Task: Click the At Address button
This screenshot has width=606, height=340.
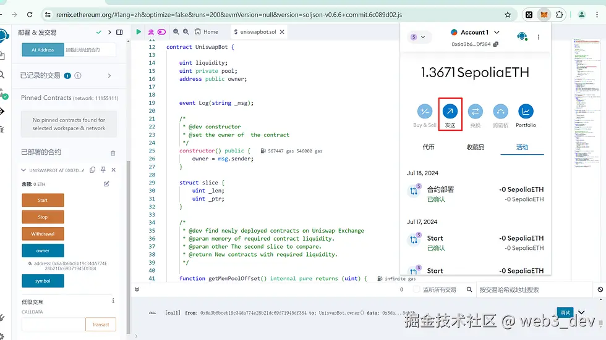Action: tap(43, 50)
